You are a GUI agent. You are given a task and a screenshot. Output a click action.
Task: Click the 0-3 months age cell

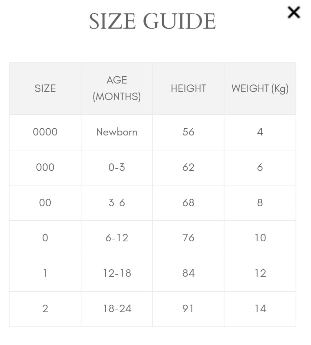117,168
